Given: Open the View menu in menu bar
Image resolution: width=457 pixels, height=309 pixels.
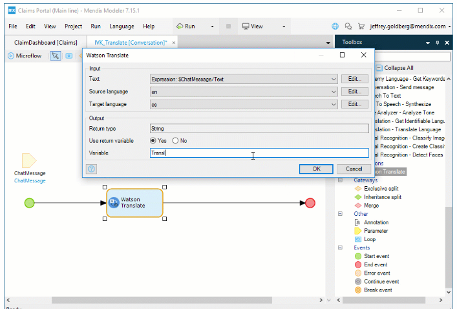Looking at the screenshot, I should [x=50, y=27].
